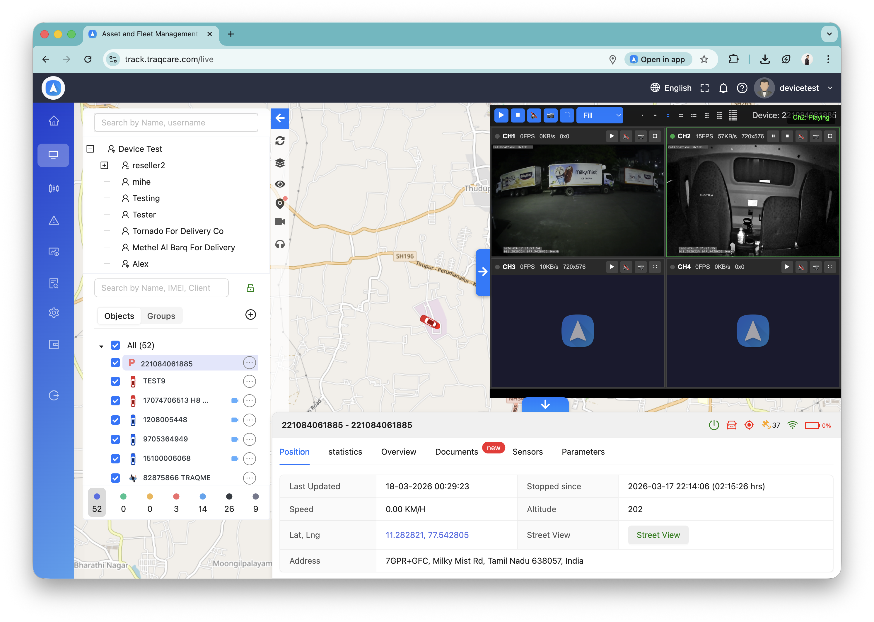
Task: Pause the CH2 stream
Action: click(x=773, y=136)
